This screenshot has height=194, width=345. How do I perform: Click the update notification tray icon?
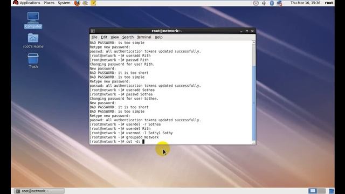coord(256,3)
